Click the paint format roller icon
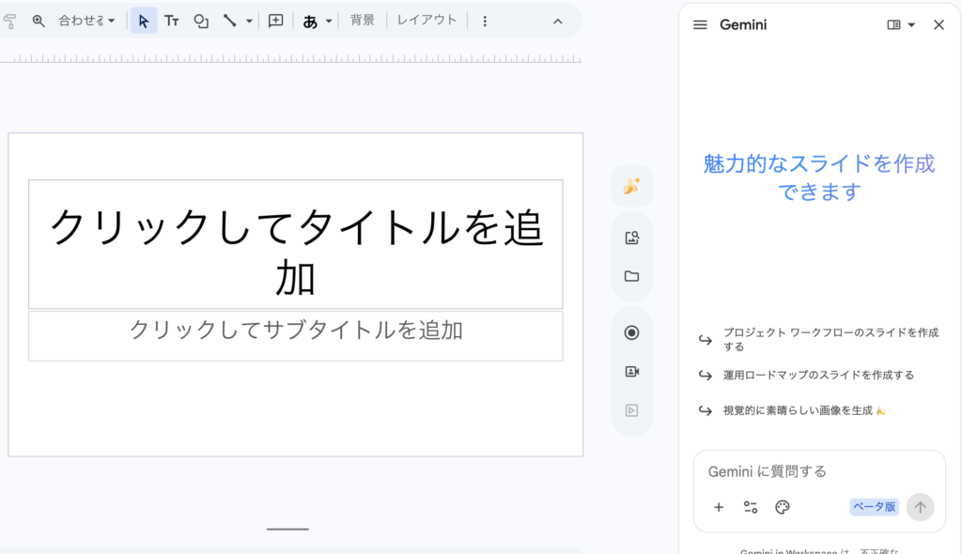 coord(10,21)
